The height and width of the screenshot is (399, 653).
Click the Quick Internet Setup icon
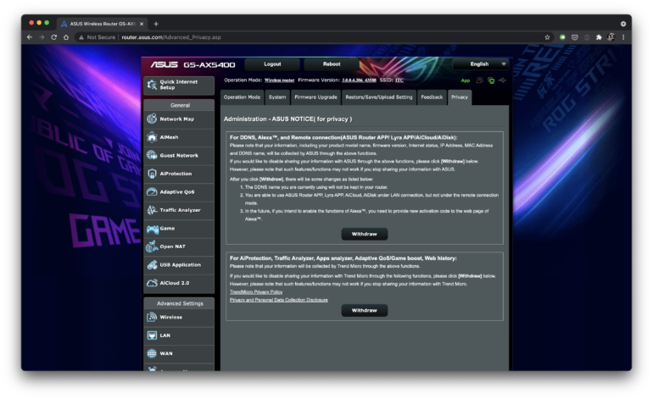[x=152, y=85]
